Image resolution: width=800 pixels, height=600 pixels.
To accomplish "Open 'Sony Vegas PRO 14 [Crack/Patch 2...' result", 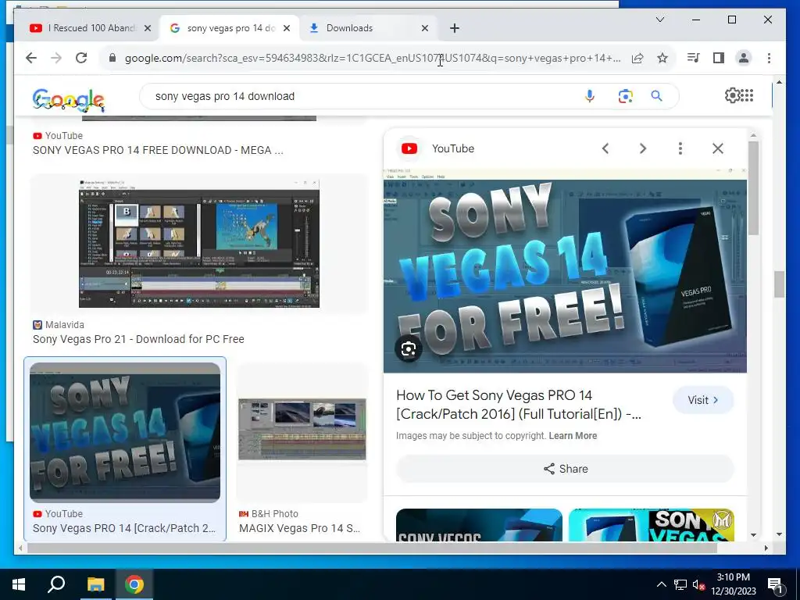I will tap(124, 528).
